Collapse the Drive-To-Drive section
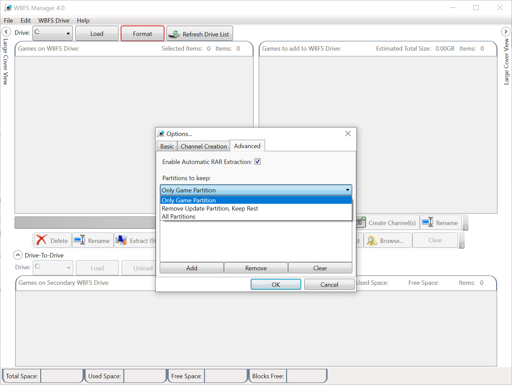This screenshot has height=385, width=512. pyautogui.click(x=18, y=255)
